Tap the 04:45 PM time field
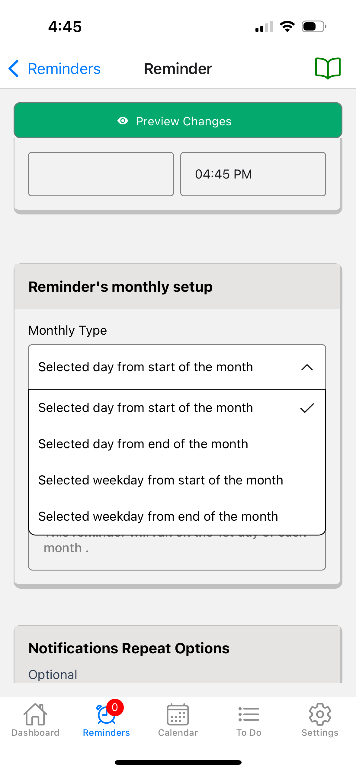 tap(253, 174)
